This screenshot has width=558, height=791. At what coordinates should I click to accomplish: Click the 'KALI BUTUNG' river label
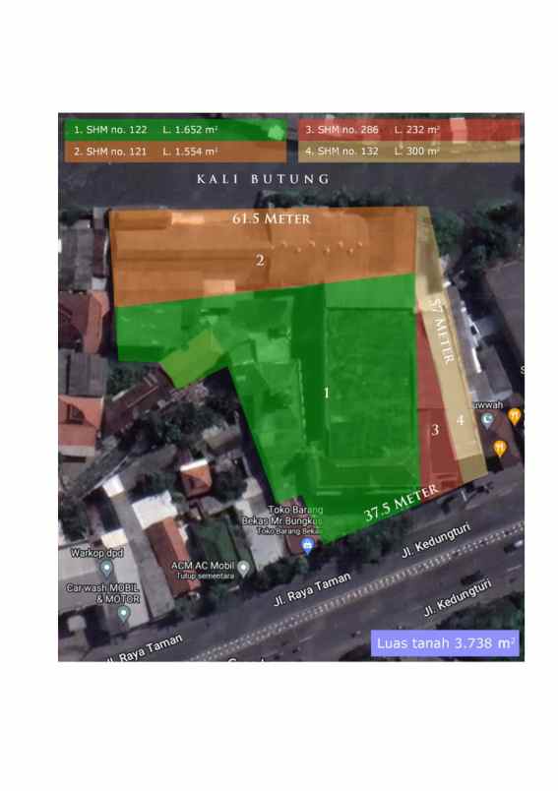[x=263, y=179]
